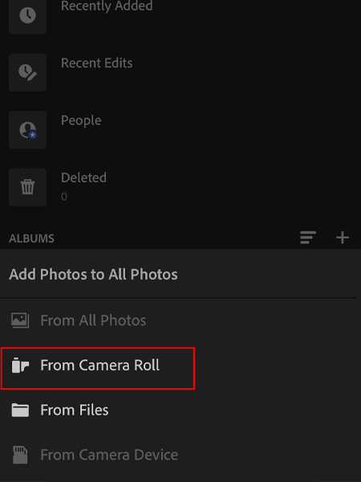Tap the ALBUMS section header
Viewport: 361px width, 482px height.
(31, 239)
